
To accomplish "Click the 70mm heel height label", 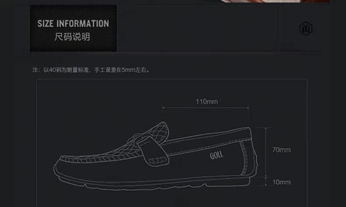I will [x=281, y=150].
